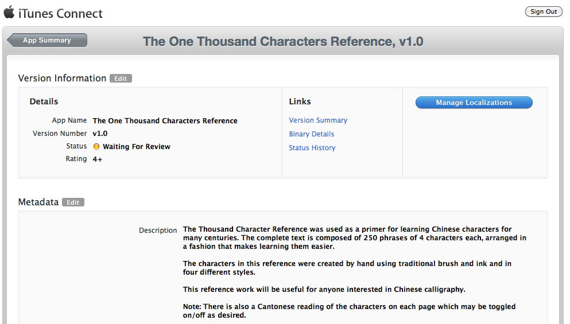The height and width of the screenshot is (324, 570).
Task: Edit the Version Information section
Action: pyautogui.click(x=121, y=79)
